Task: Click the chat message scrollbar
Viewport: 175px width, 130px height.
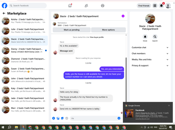Action: [x=126, y=80]
